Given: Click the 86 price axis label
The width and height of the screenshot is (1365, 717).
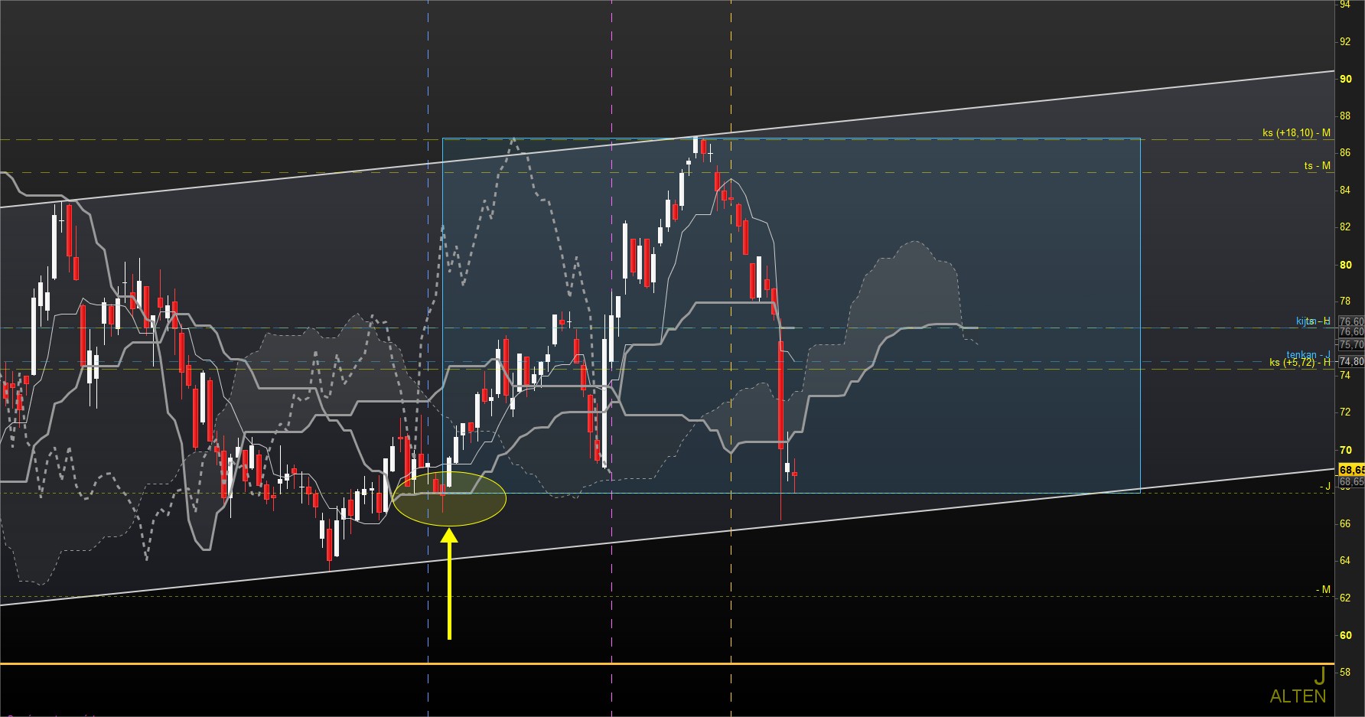Looking at the screenshot, I should coord(1344,153).
